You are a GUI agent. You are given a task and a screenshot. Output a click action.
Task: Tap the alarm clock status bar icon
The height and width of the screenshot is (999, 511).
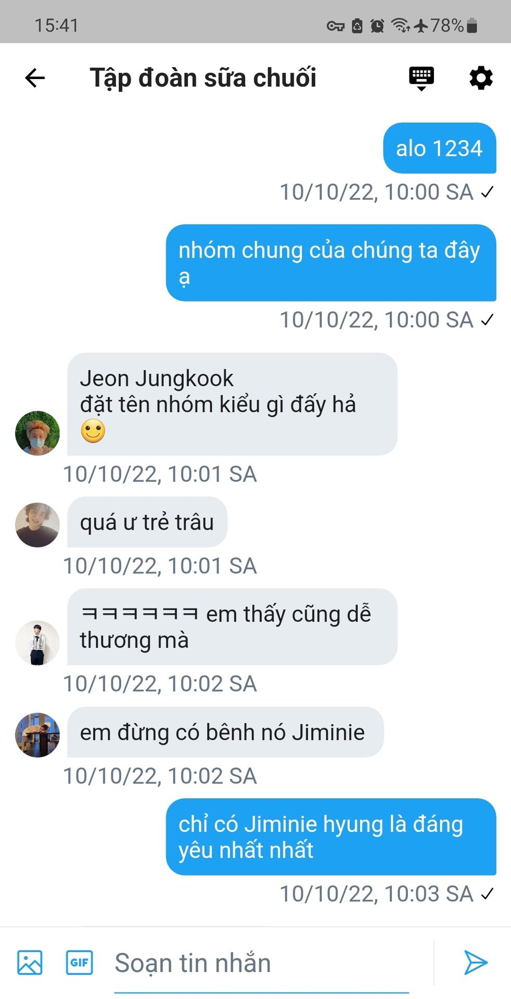[377, 25]
